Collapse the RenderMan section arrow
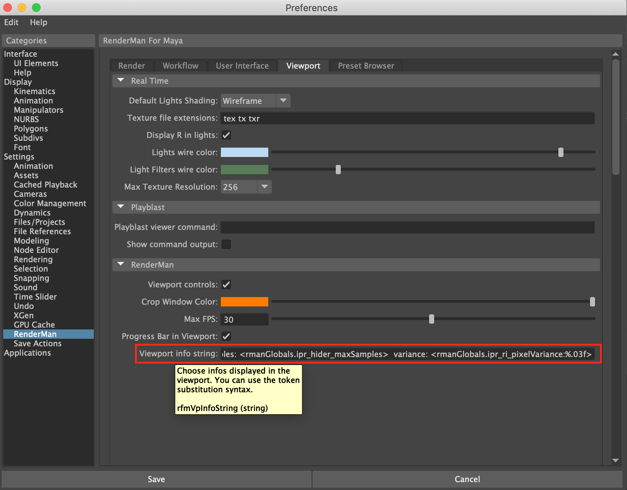627x490 pixels. tap(121, 264)
